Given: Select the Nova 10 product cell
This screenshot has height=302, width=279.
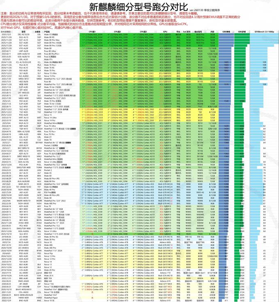Looking at the screenshot, I should tap(48, 242).
